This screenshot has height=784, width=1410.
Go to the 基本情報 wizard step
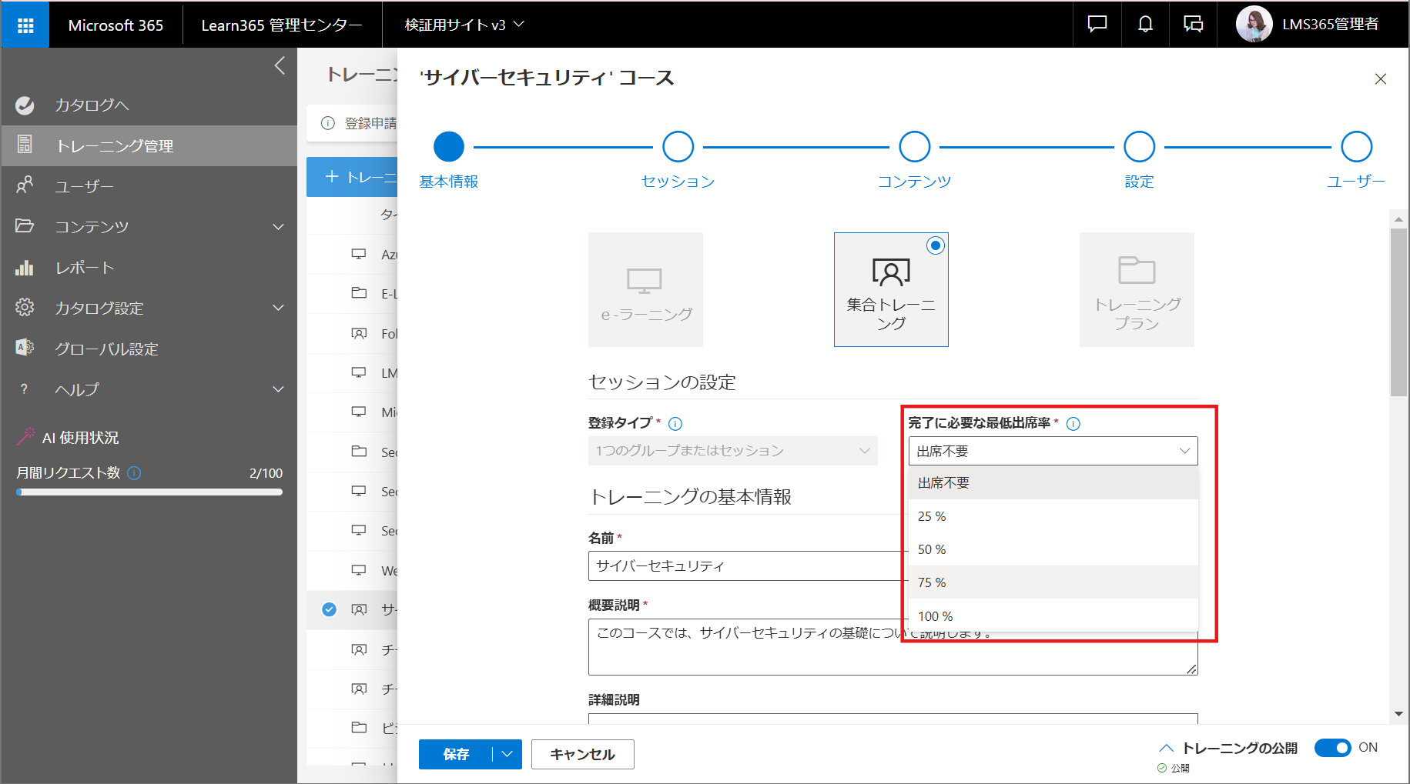tap(449, 146)
